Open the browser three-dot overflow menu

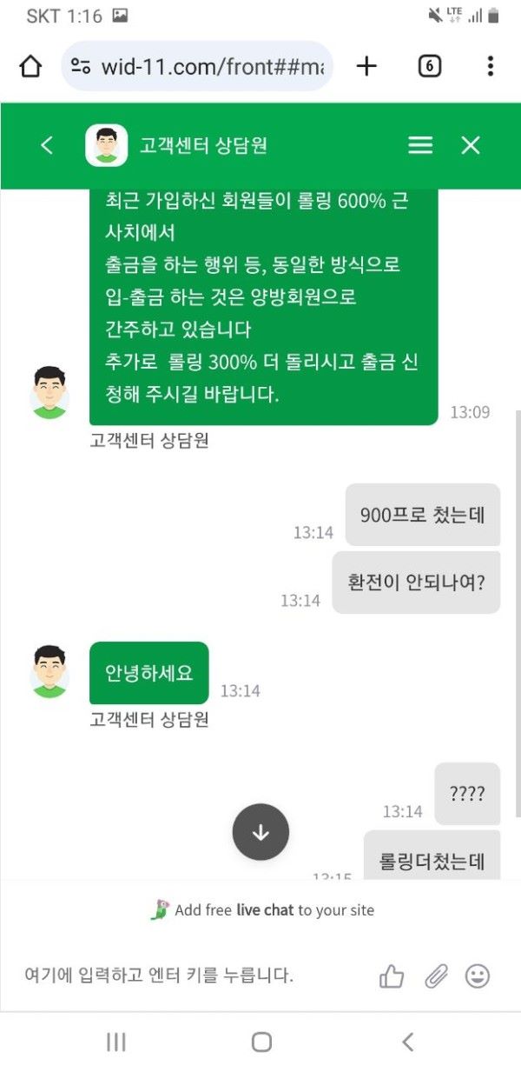[490, 65]
